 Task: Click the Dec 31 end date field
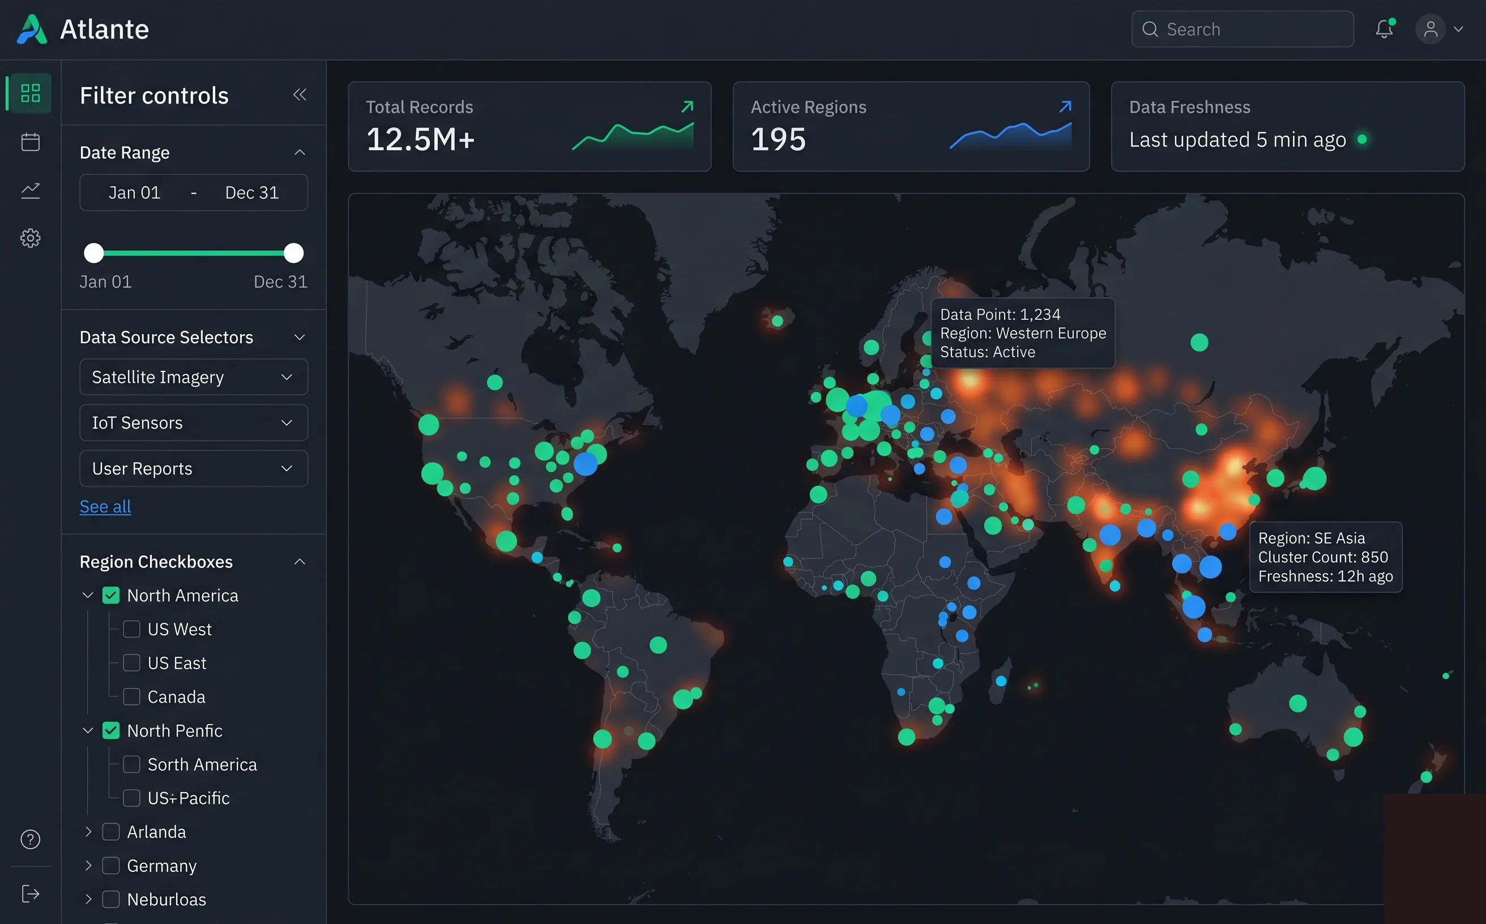252,193
